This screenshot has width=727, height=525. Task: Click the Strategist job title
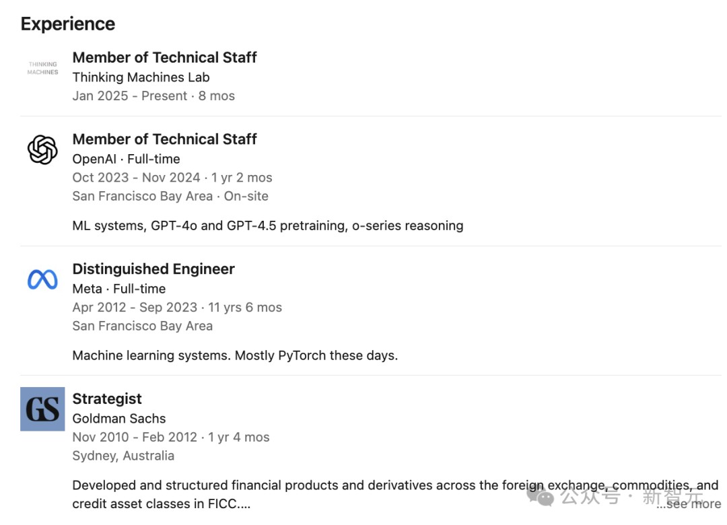[x=107, y=399]
